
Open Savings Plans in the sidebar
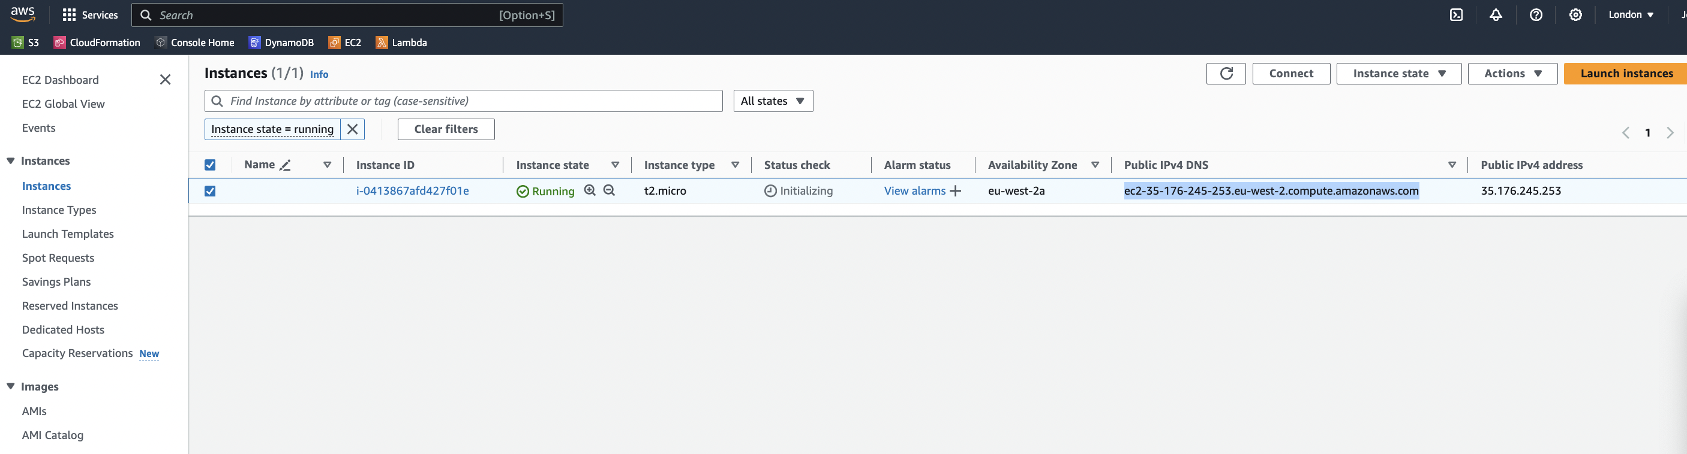pyautogui.click(x=56, y=282)
